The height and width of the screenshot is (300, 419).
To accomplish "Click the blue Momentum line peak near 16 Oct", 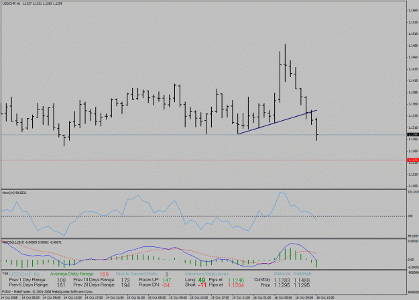I will (281, 193).
